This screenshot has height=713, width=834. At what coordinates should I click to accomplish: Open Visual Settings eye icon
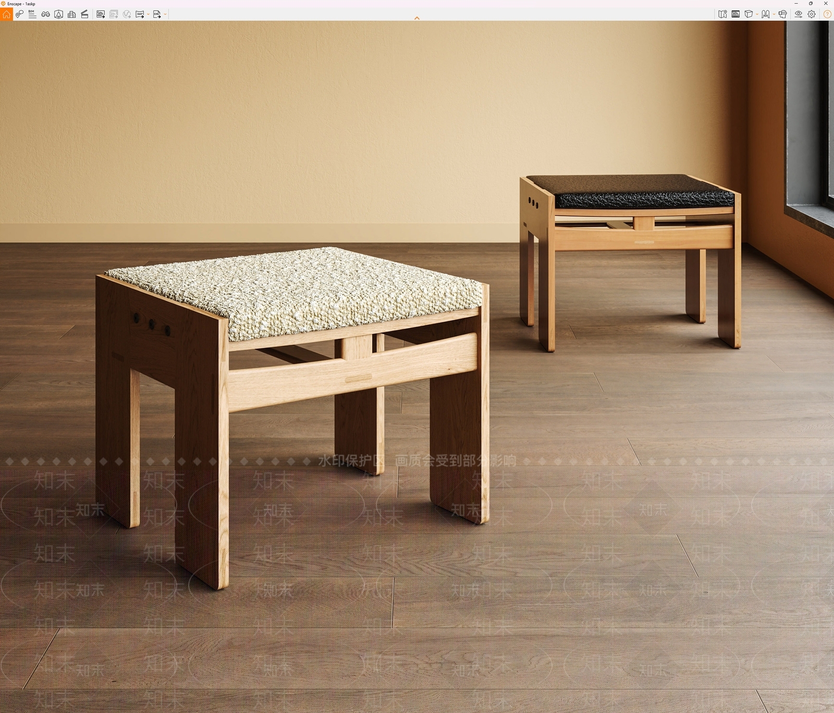[799, 15]
